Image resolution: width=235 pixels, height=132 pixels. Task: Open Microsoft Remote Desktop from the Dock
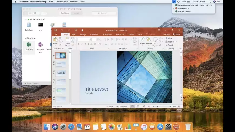(176, 127)
